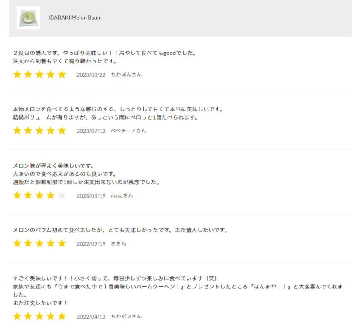
Task: Click the review date 2023/03/19
Action: [x=91, y=196]
